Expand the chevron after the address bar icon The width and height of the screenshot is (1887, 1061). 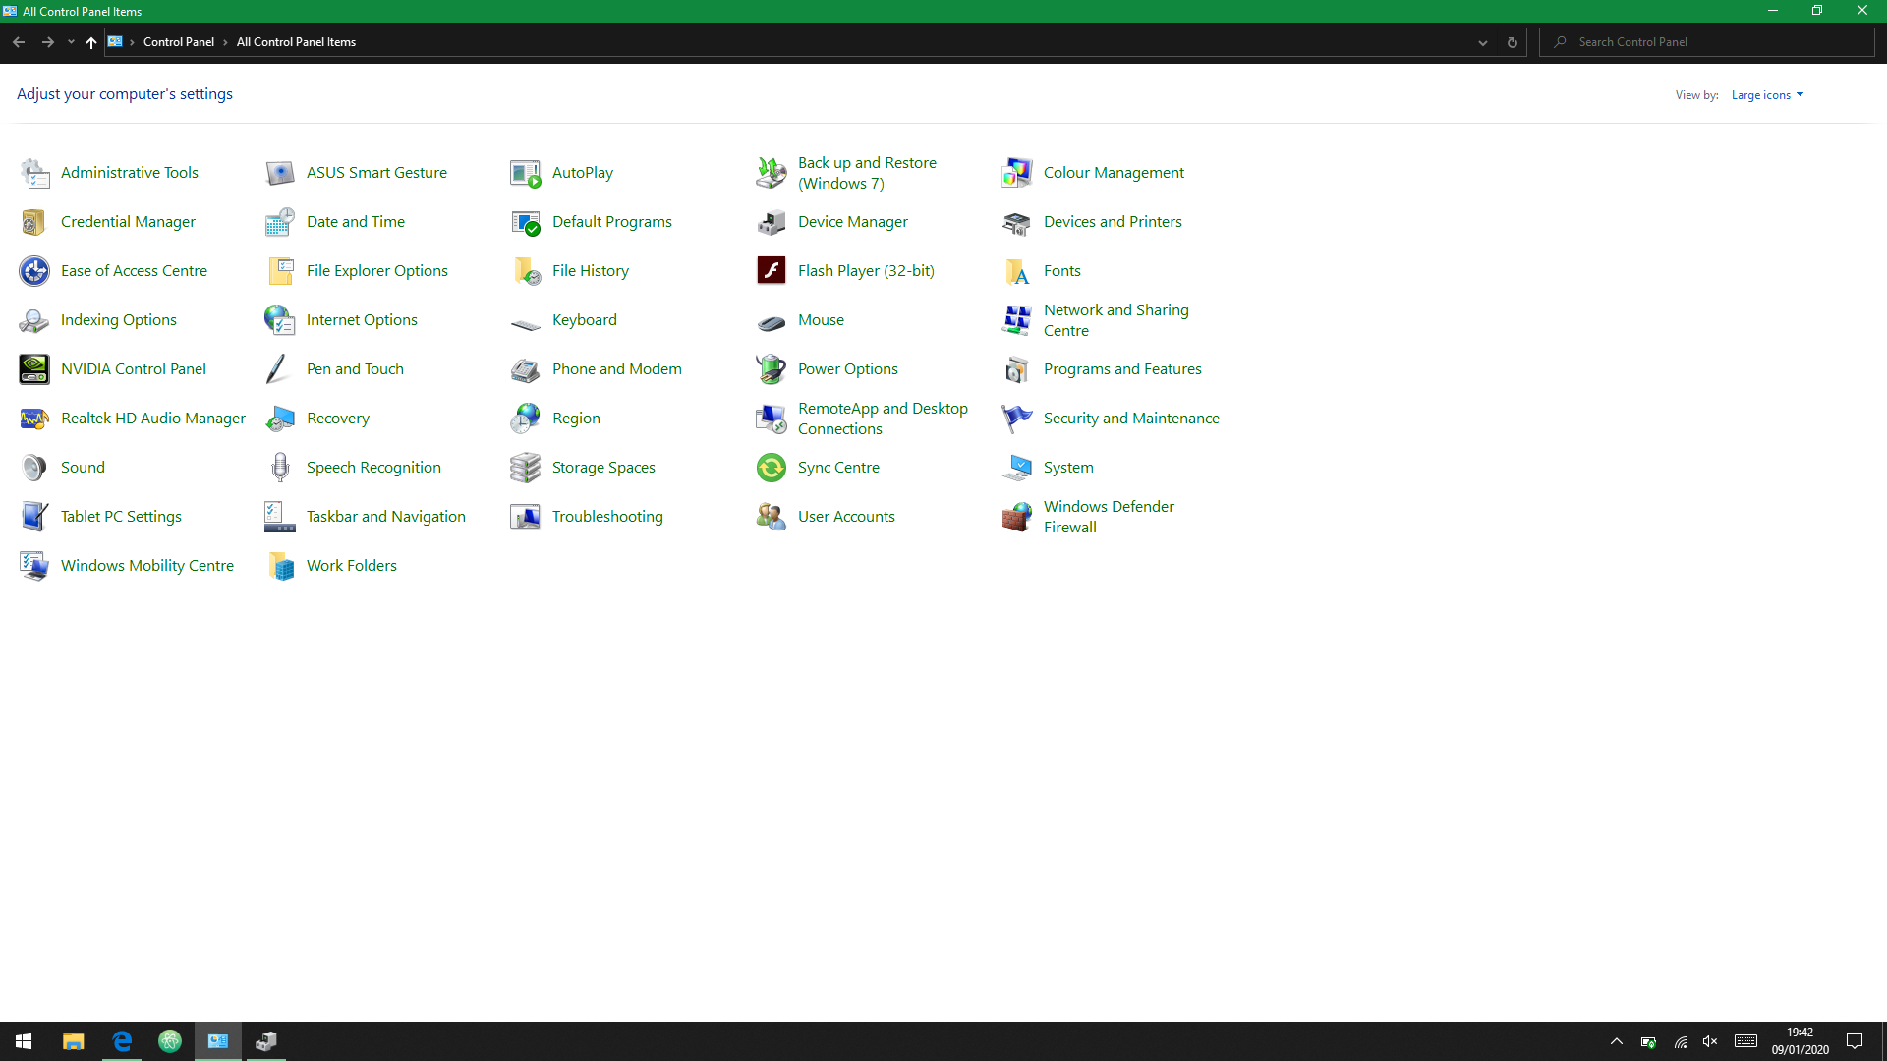(132, 42)
